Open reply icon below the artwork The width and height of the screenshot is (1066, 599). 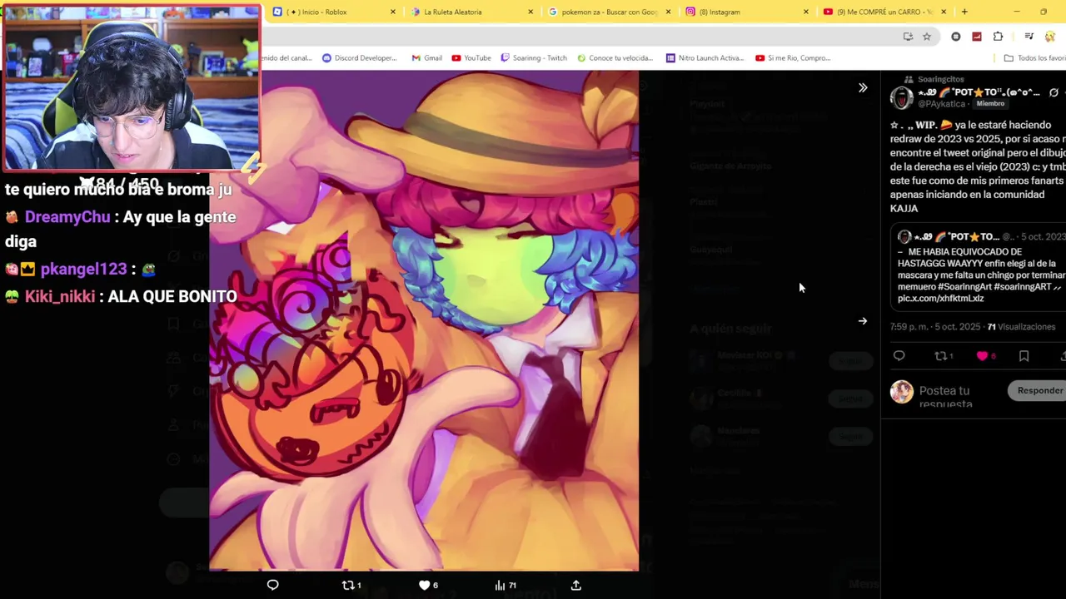(x=272, y=585)
